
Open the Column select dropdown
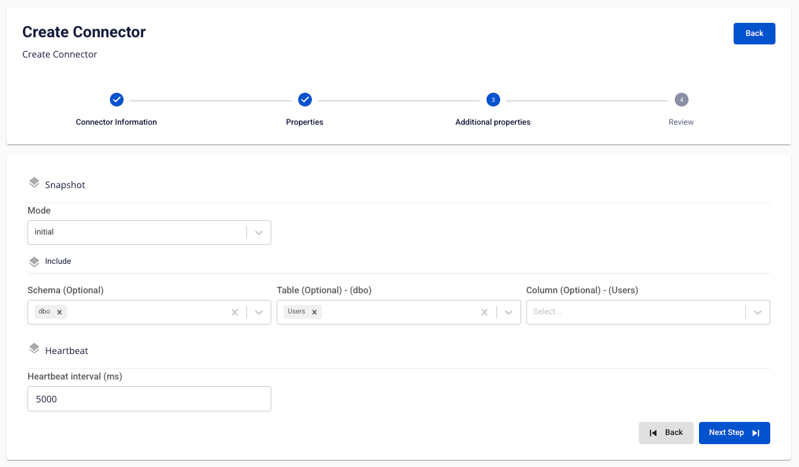click(x=648, y=312)
